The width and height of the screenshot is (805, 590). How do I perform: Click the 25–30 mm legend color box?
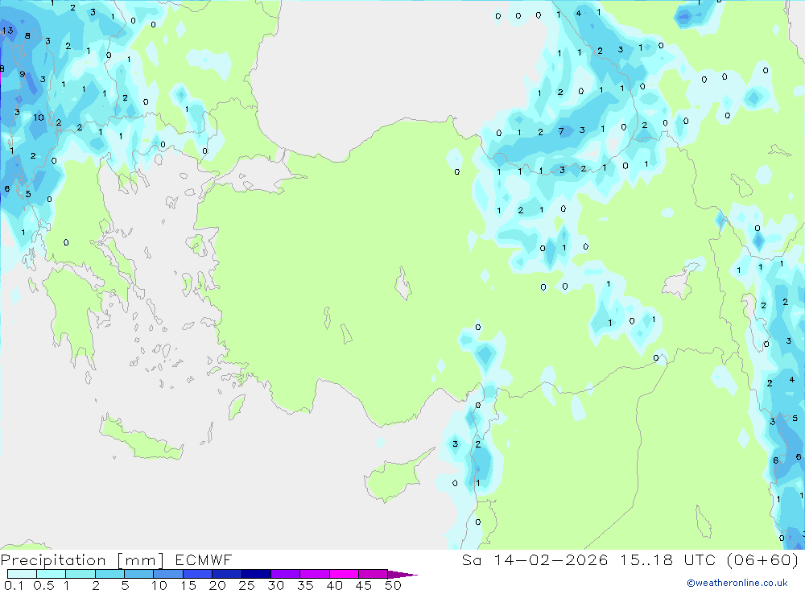click(256, 574)
